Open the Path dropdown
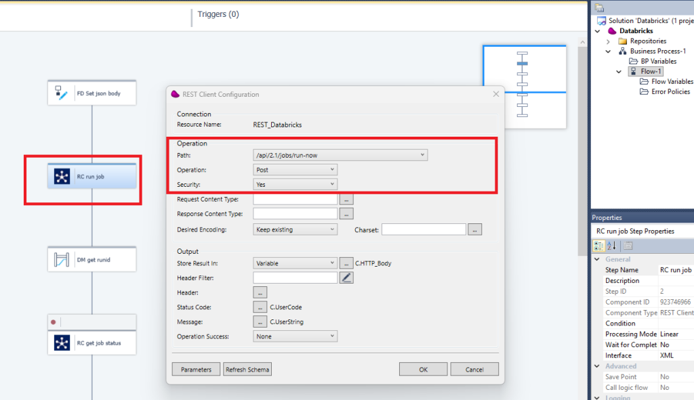This screenshot has width=694, height=400. point(423,155)
